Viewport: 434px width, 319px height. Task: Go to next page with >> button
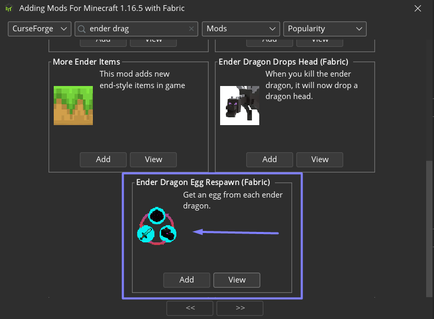[240, 308]
